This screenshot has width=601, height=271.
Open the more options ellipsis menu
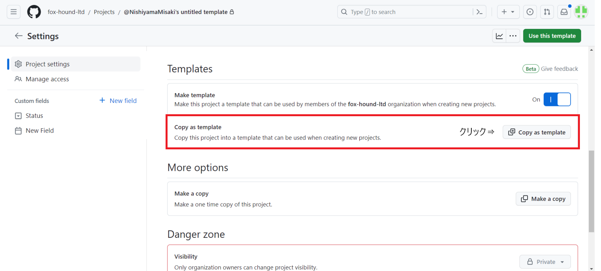[x=513, y=35]
